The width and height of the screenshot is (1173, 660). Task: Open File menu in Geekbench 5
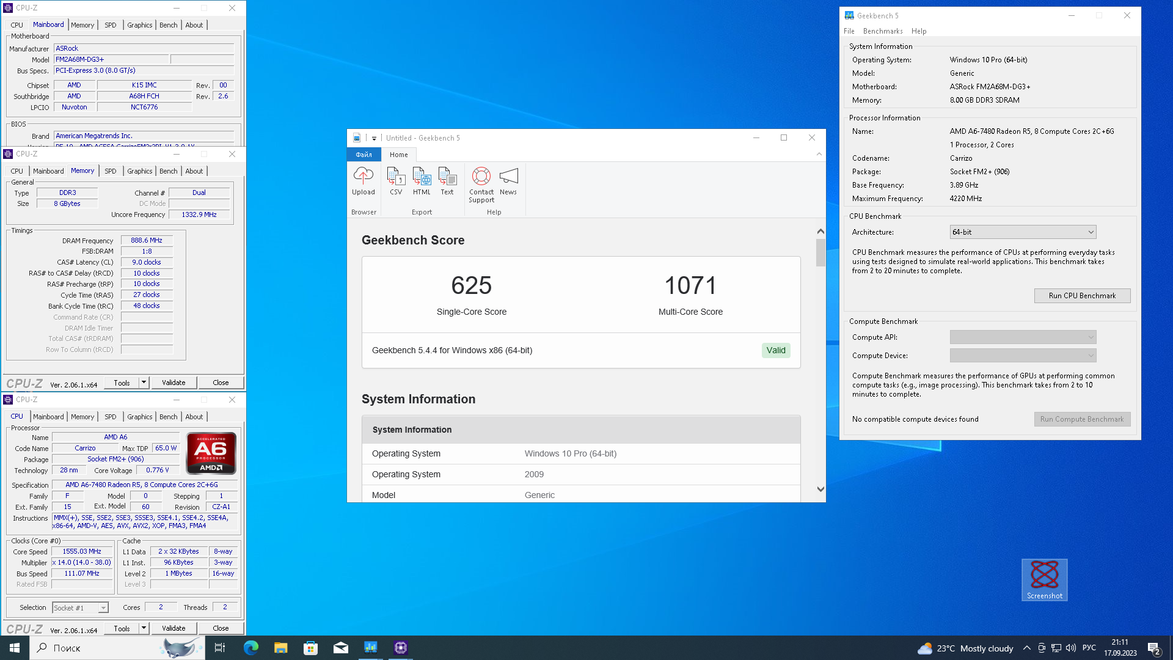click(849, 31)
